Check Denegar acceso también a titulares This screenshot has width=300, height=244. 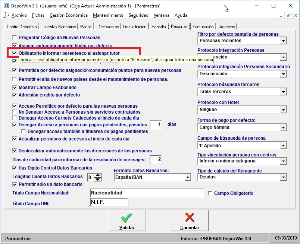tap(24, 131)
